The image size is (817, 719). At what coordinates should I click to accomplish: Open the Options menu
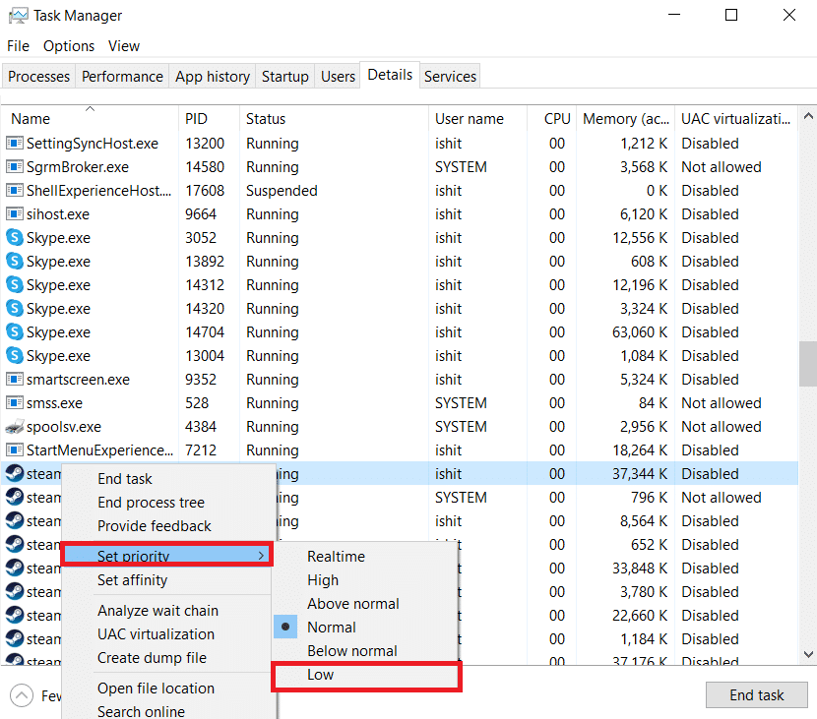pyautogui.click(x=69, y=46)
